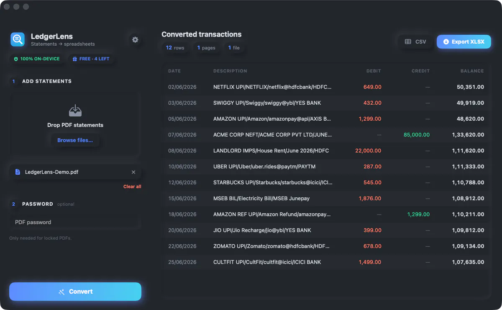The width and height of the screenshot is (502, 310).
Task: Click the PDF drop tray icon
Action: tap(75, 111)
